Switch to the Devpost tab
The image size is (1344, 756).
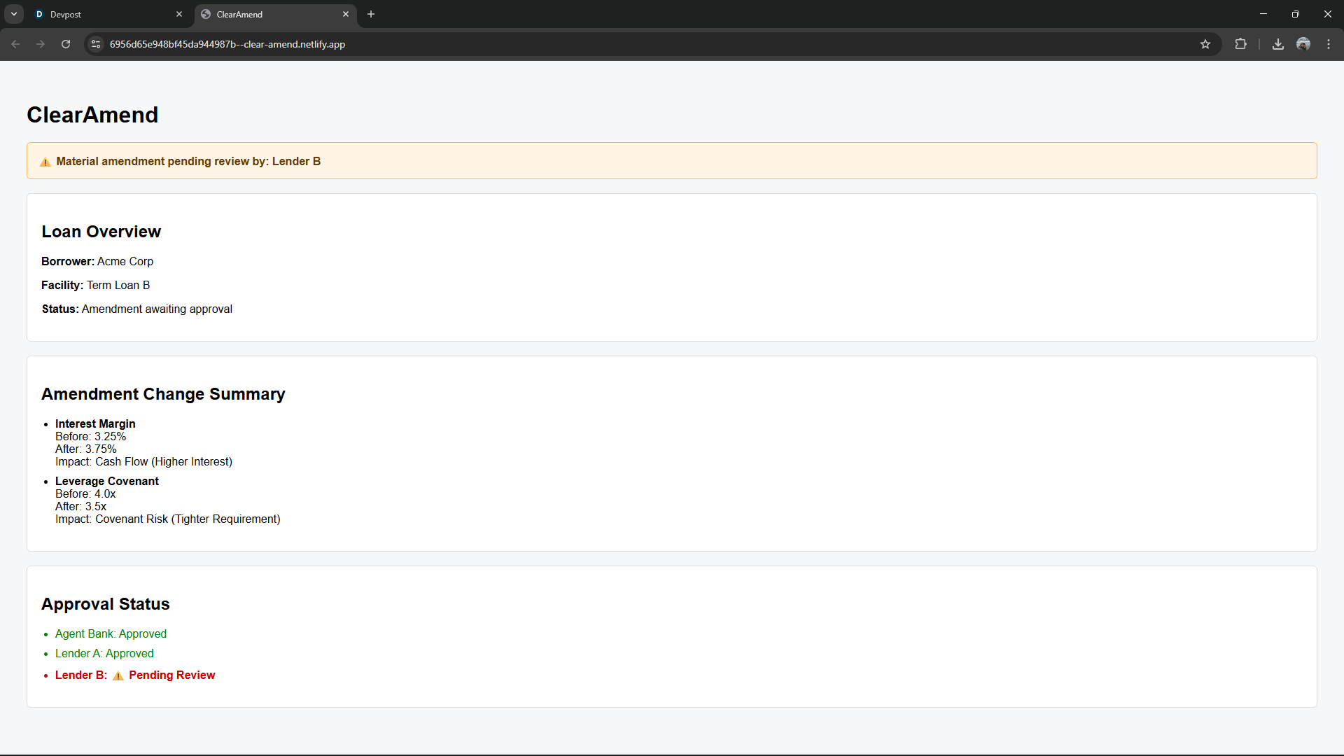105,14
